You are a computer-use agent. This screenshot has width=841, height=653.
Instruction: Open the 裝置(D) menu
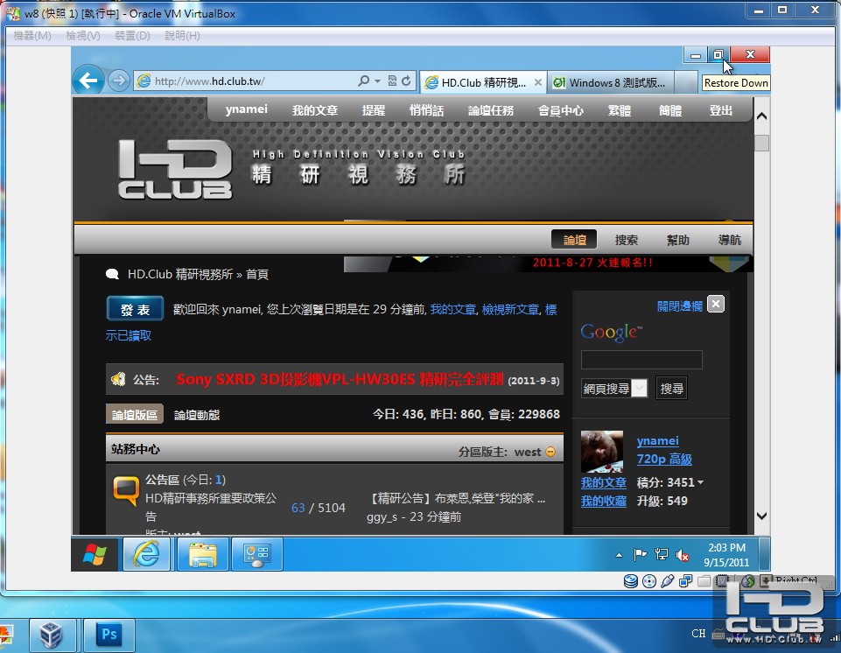[132, 36]
